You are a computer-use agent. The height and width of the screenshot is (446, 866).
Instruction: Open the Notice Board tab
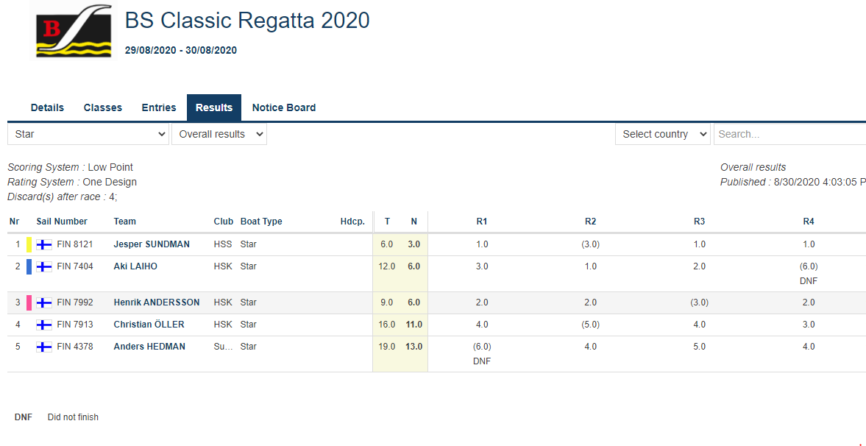point(284,107)
